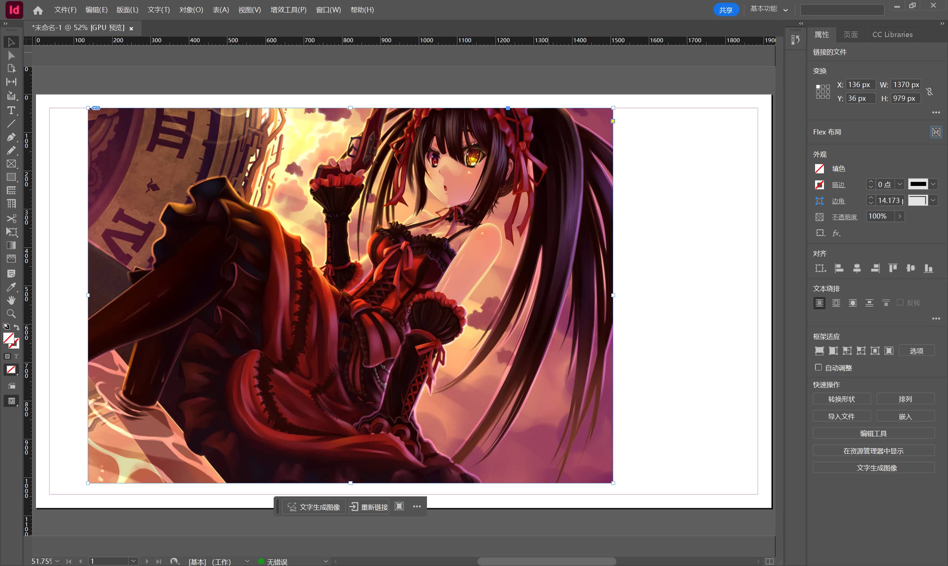The image size is (948, 566).
Task: Pick the Eyedropper tool
Action: click(11, 287)
